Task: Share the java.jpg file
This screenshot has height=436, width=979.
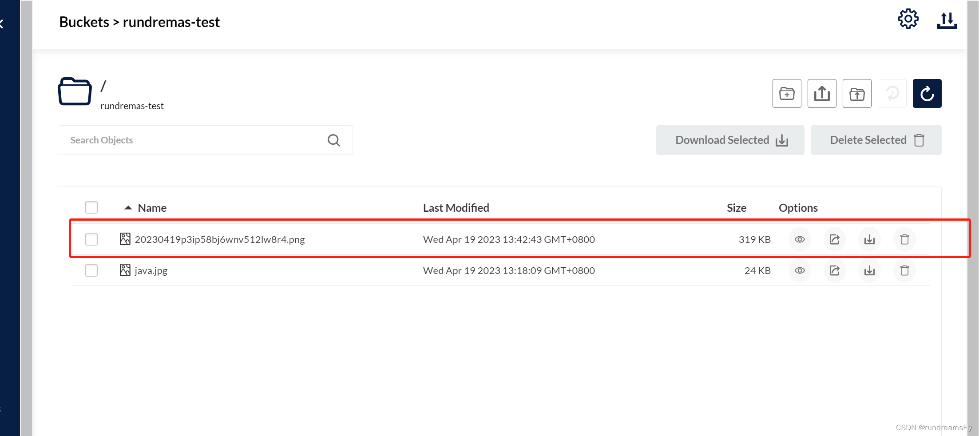Action: click(x=835, y=271)
